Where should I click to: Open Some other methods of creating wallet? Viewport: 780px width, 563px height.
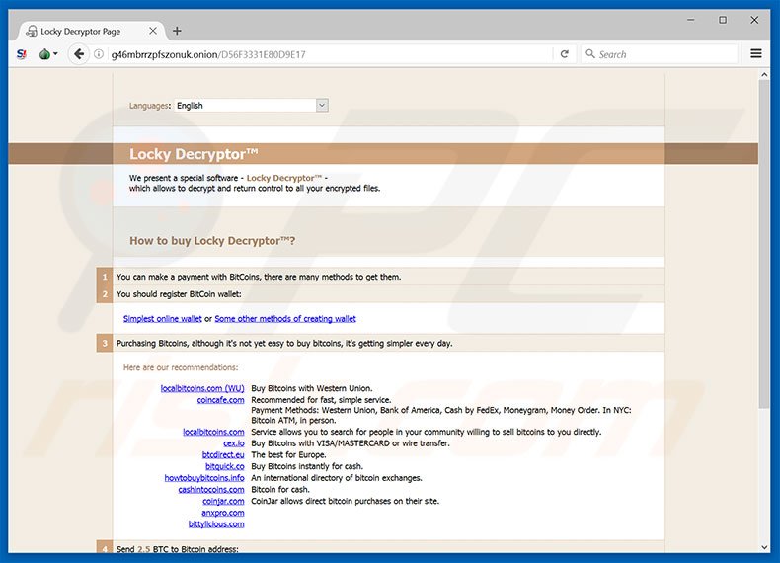click(285, 319)
